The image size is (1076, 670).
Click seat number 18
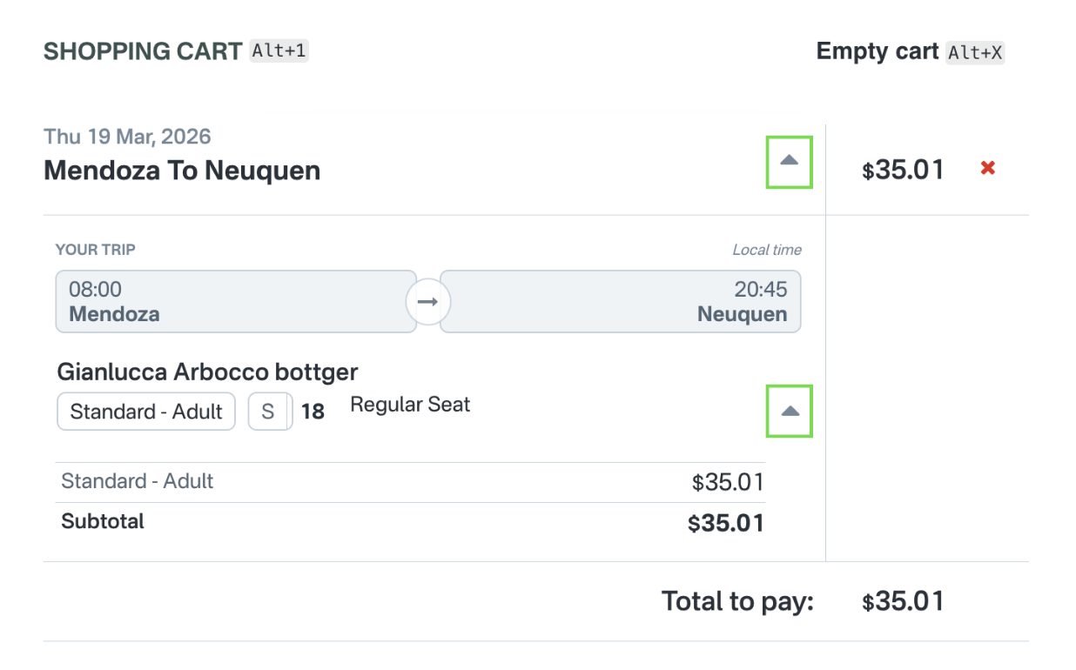[313, 412]
